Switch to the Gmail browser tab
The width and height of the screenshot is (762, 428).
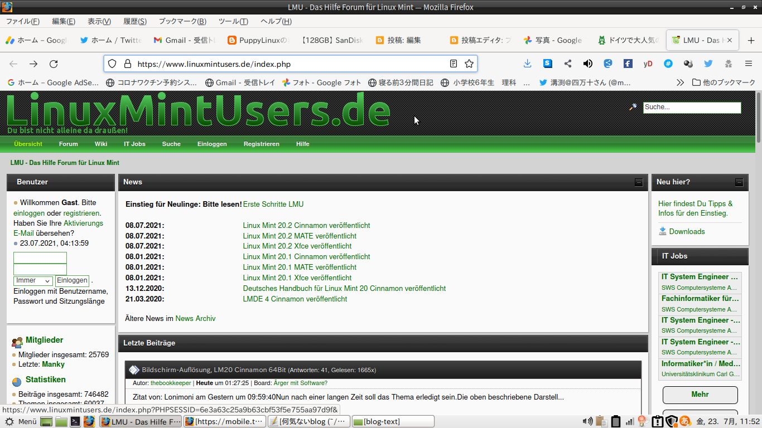coord(185,40)
